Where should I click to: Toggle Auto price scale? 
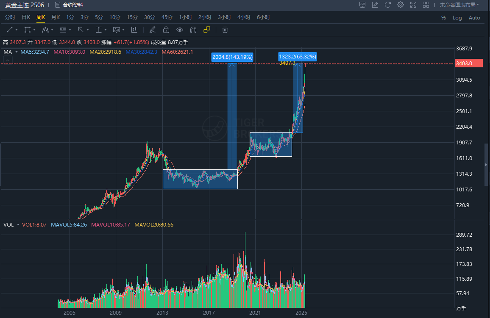click(474, 18)
